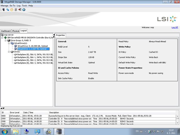Click drive icon for Backplane Slot 1
This screenshot has width=180, height=135.
(x=15, y=57)
